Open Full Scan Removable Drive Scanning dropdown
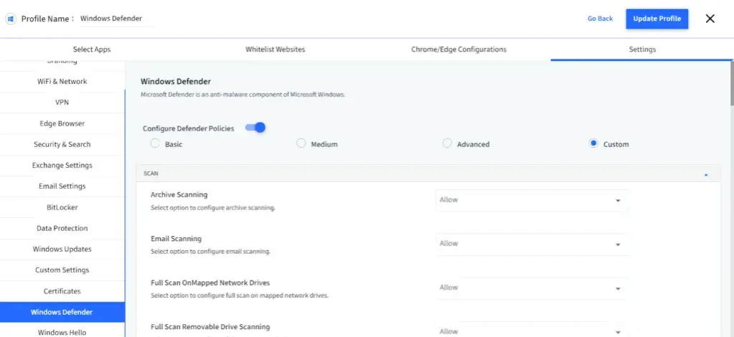The height and width of the screenshot is (337, 734). click(532, 330)
